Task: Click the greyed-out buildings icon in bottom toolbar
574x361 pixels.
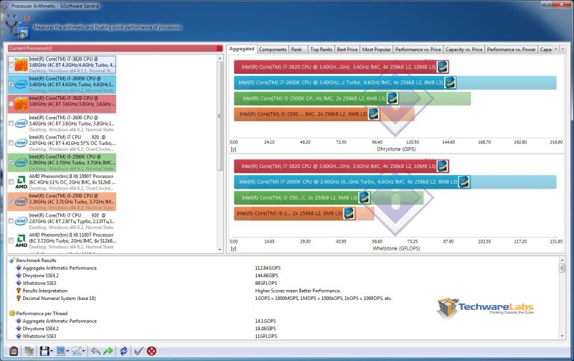Action: [x=29, y=351]
